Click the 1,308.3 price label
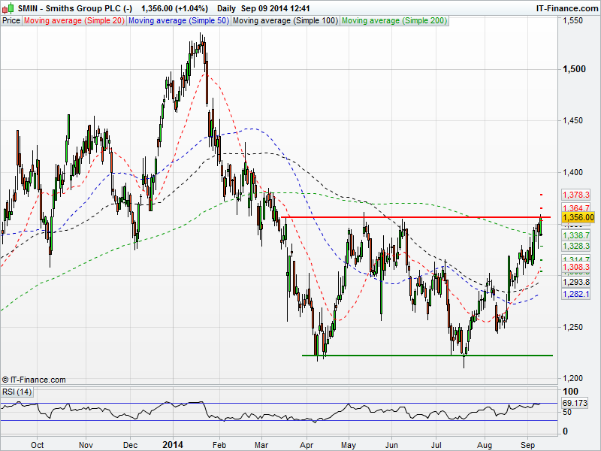 pyautogui.click(x=575, y=267)
